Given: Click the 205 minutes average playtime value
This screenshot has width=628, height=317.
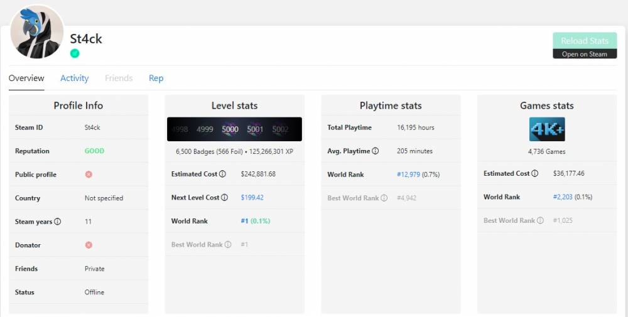Looking at the screenshot, I should pyautogui.click(x=415, y=151).
